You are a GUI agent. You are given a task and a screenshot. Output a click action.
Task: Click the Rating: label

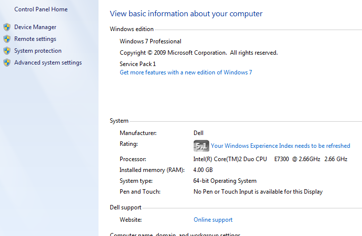[x=129, y=144]
